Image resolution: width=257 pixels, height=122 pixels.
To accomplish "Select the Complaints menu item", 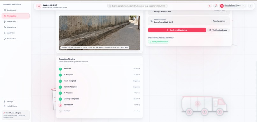I will tap(16, 16).
